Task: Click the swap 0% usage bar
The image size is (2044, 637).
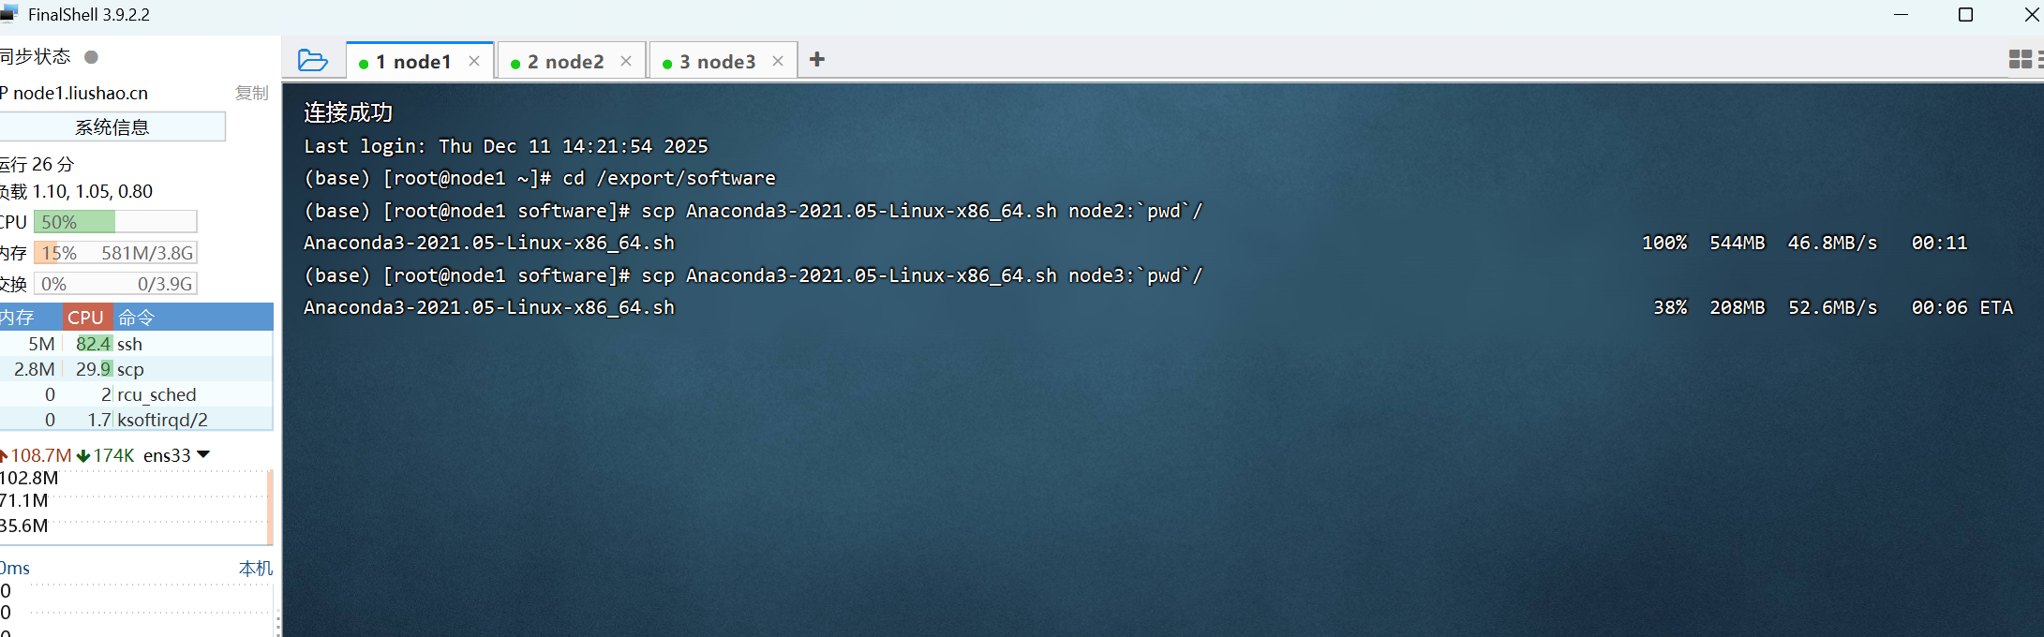Action: pyautogui.click(x=115, y=284)
